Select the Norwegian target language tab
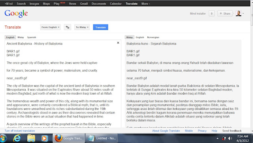Image resolution: width=253 pixels, height=143 pixels. coord(153,37)
